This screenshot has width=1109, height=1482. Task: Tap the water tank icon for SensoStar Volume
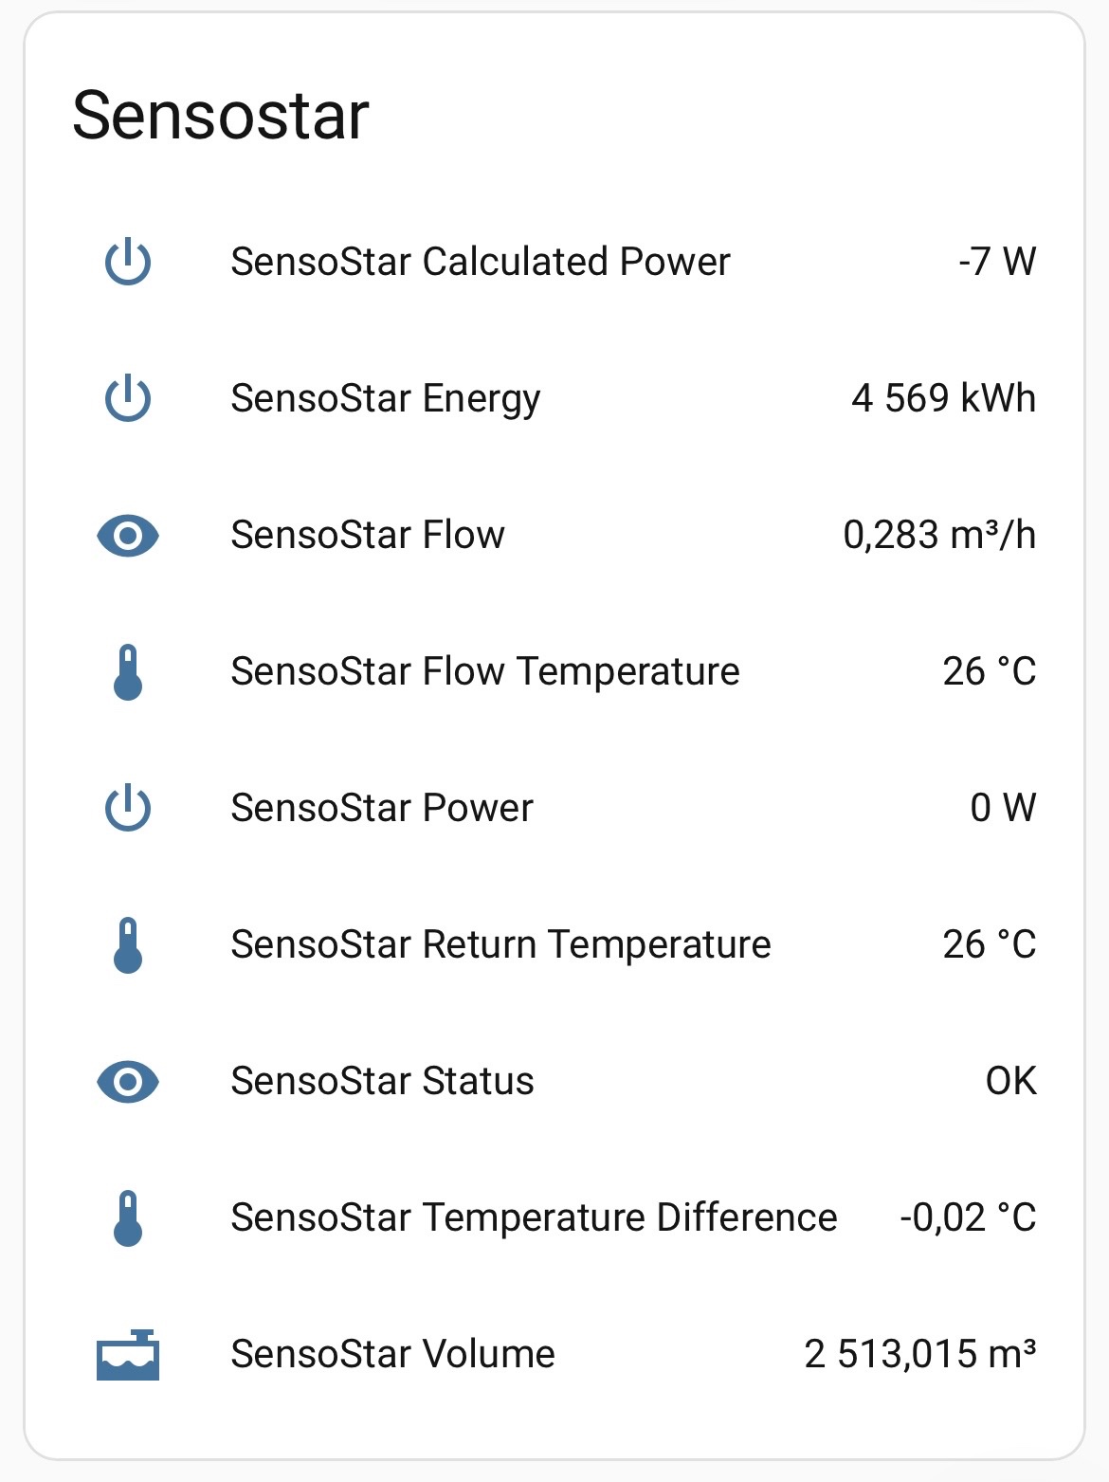coord(128,1355)
